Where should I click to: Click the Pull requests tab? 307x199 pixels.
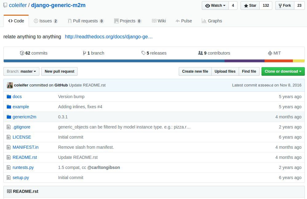click(x=86, y=21)
